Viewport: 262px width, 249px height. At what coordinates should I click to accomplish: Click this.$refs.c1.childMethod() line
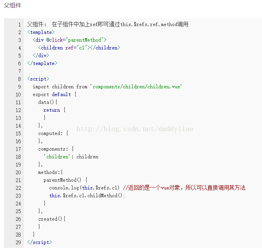87,195
